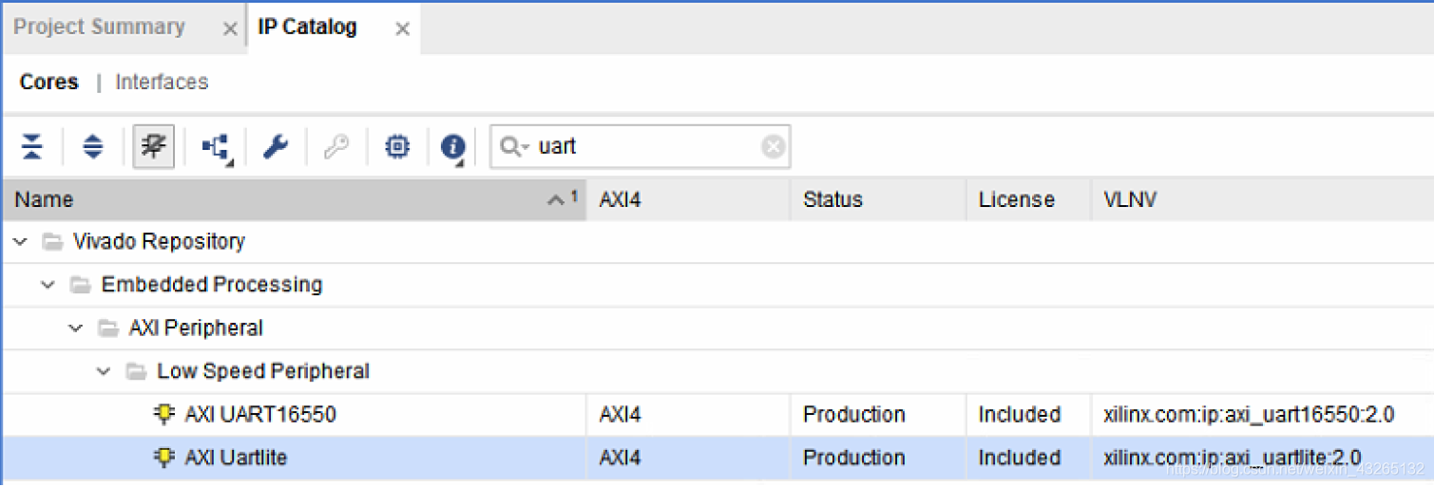The height and width of the screenshot is (487, 1434).
Task: Click the chip compatible-families icon
Action: [x=397, y=146]
